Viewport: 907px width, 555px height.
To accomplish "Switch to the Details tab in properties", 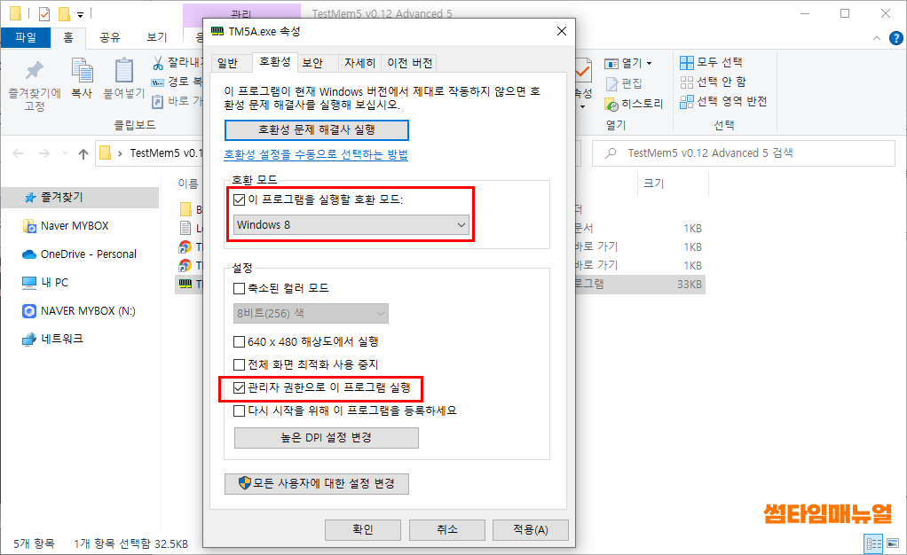I will (359, 63).
